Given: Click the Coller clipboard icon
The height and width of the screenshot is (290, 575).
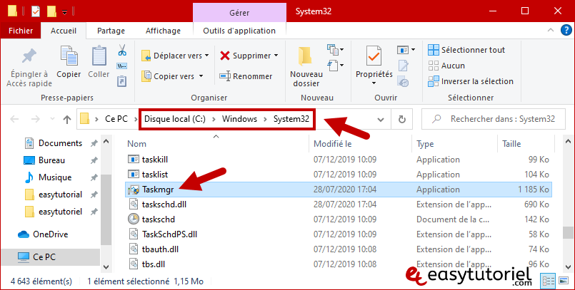Looking at the screenshot, I should pos(99,57).
